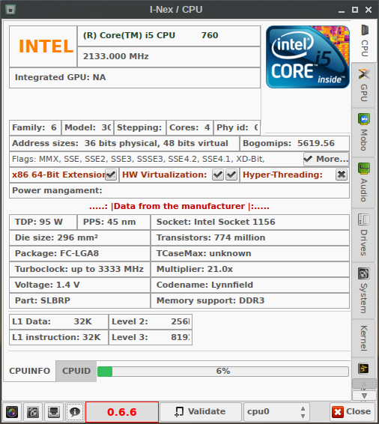Click the Mobo chip tab icon
This screenshot has height=424, width=379.
[364, 119]
